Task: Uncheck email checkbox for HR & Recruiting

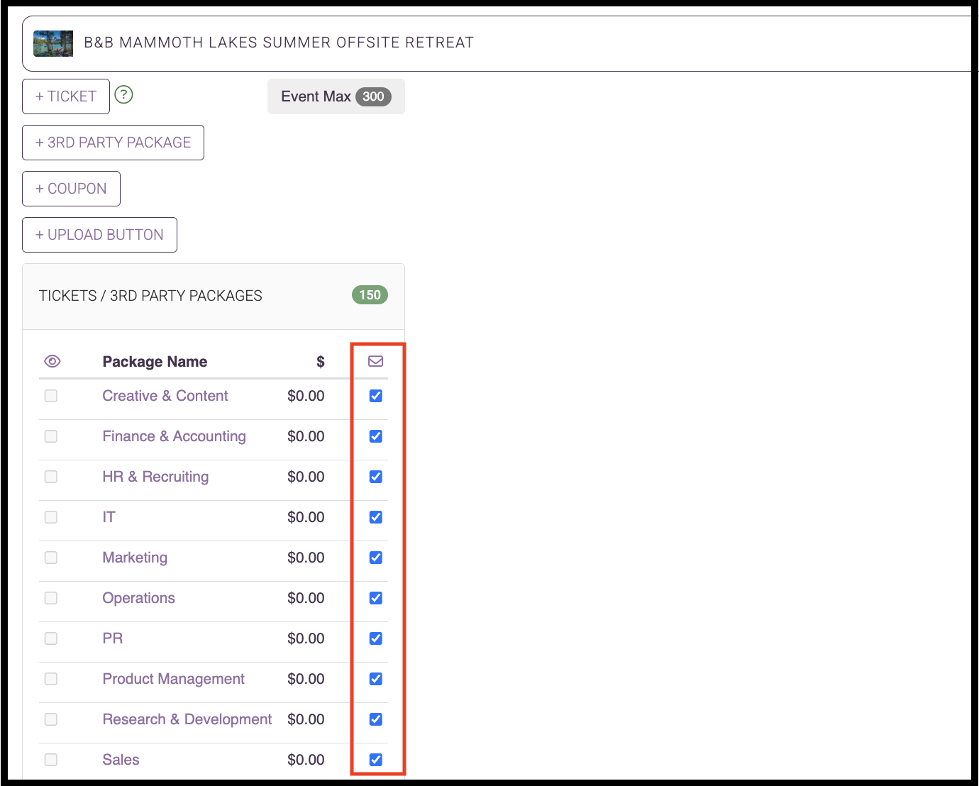Action: [376, 477]
